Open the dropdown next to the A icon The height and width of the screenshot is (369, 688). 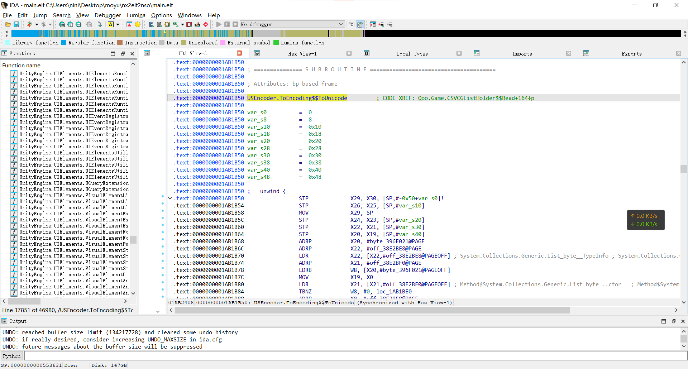click(x=118, y=24)
